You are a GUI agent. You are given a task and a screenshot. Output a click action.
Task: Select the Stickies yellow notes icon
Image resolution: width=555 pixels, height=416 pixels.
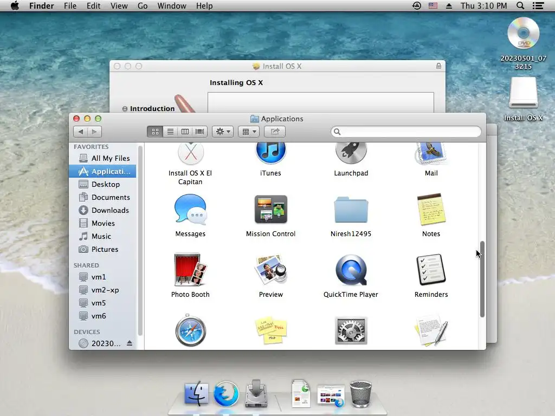point(271,330)
